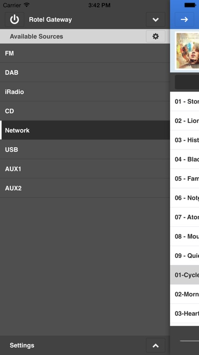Click the Wi-Fi status icon
199x355 pixels.
(26, 5)
